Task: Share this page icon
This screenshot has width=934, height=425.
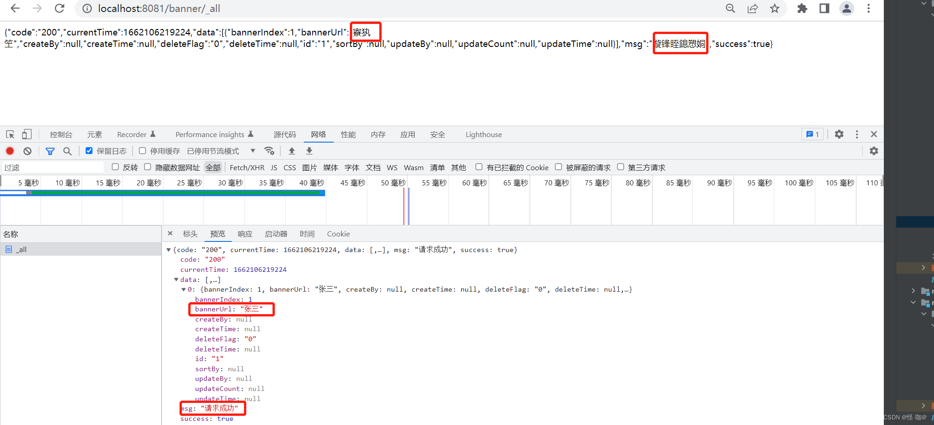Action: click(753, 8)
